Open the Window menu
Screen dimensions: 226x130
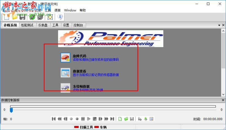coord(70,10)
